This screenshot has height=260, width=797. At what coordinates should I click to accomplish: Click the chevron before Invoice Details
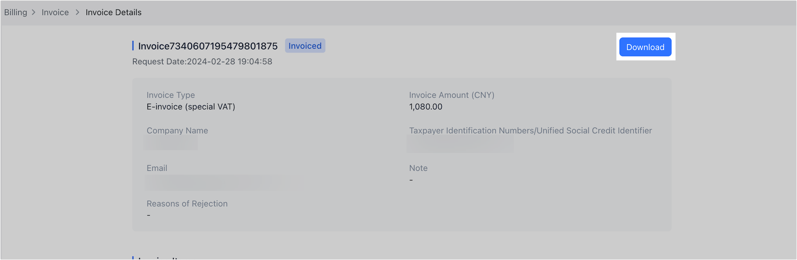point(77,12)
